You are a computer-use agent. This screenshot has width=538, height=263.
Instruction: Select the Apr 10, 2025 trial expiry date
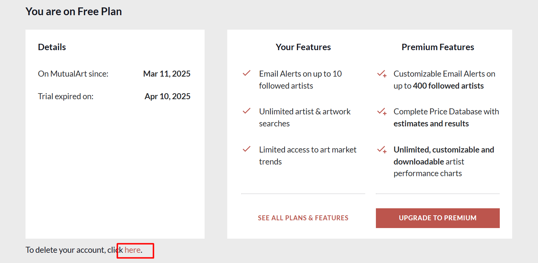(167, 96)
